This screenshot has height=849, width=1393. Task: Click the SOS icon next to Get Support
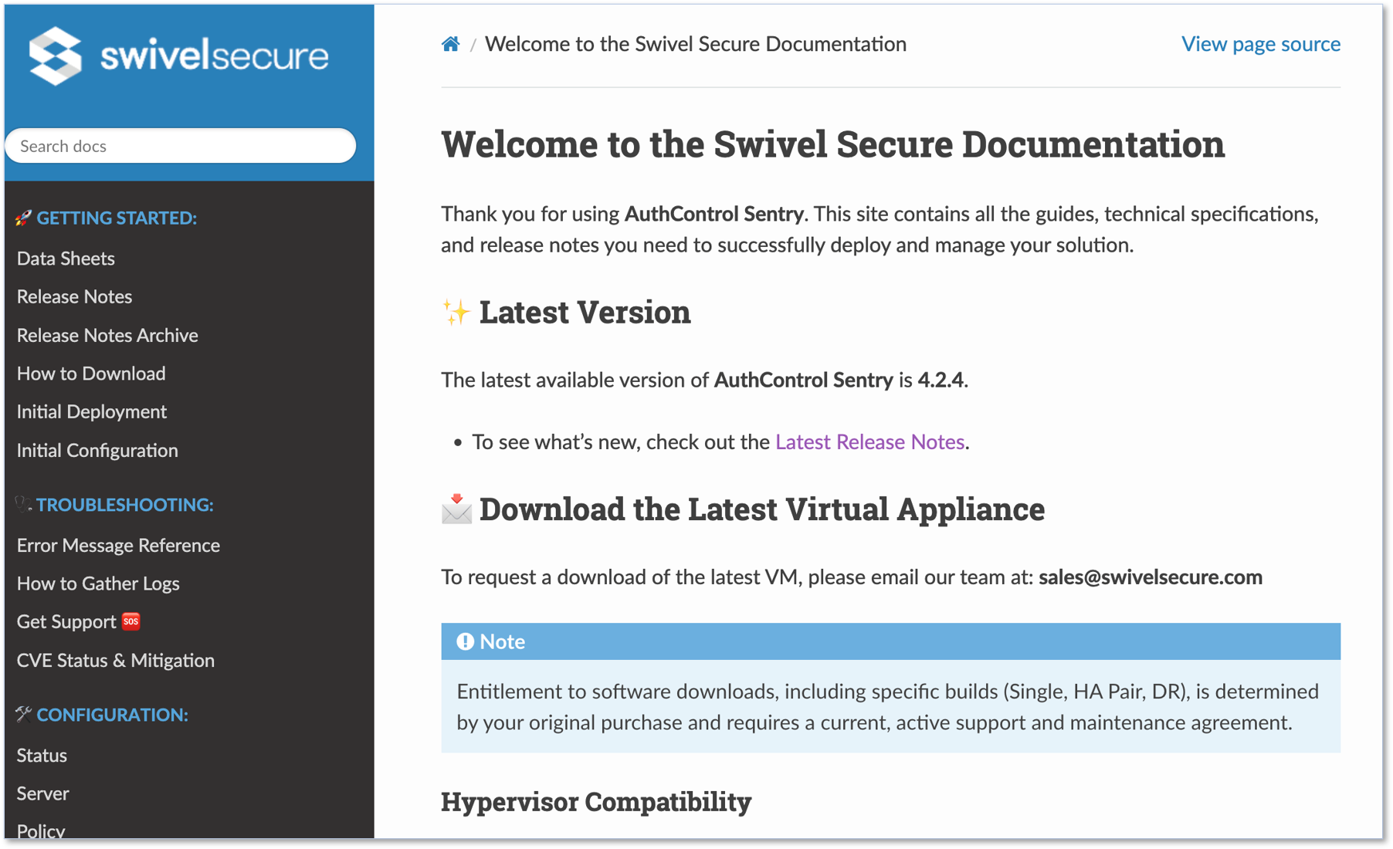131,621
